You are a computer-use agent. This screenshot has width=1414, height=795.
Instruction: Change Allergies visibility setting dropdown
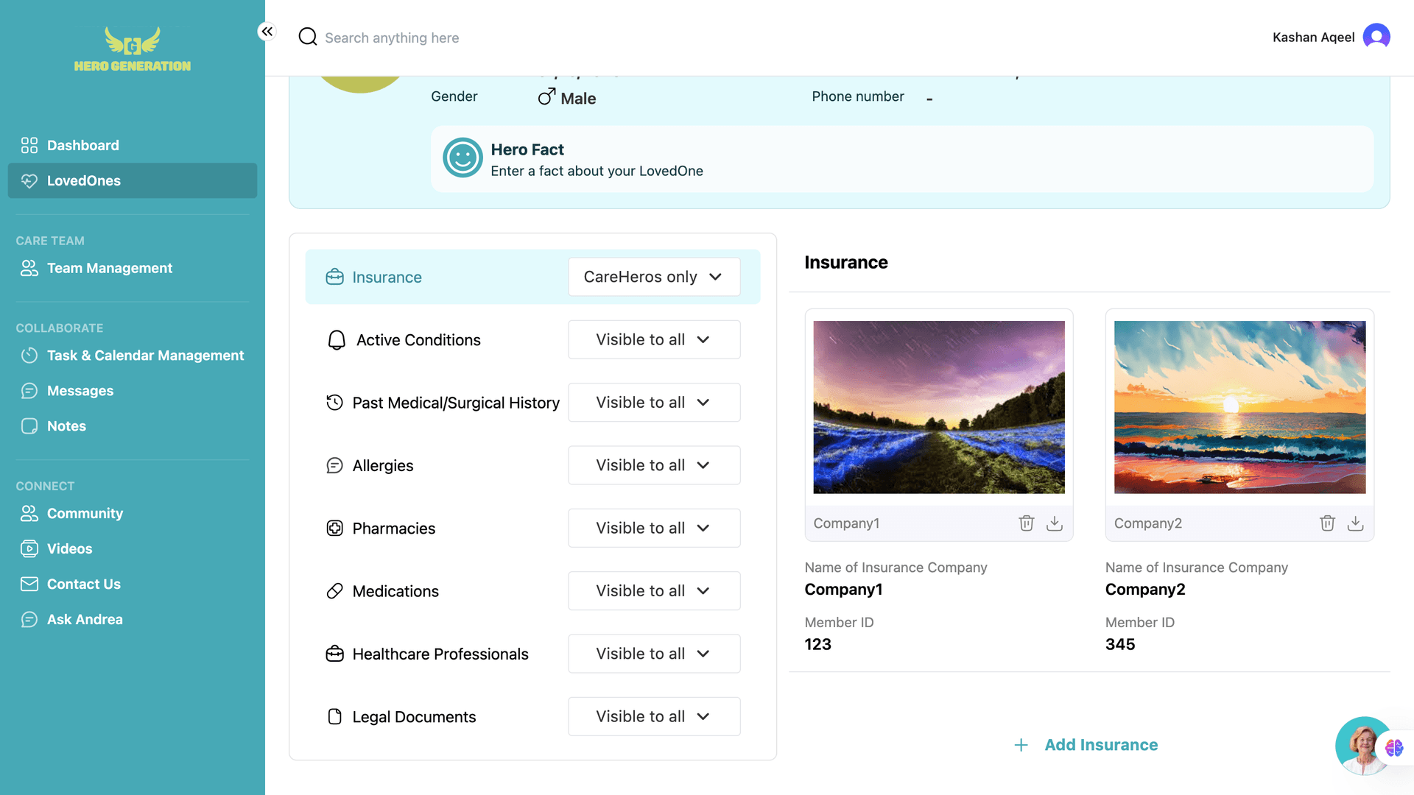pos(653,465)
